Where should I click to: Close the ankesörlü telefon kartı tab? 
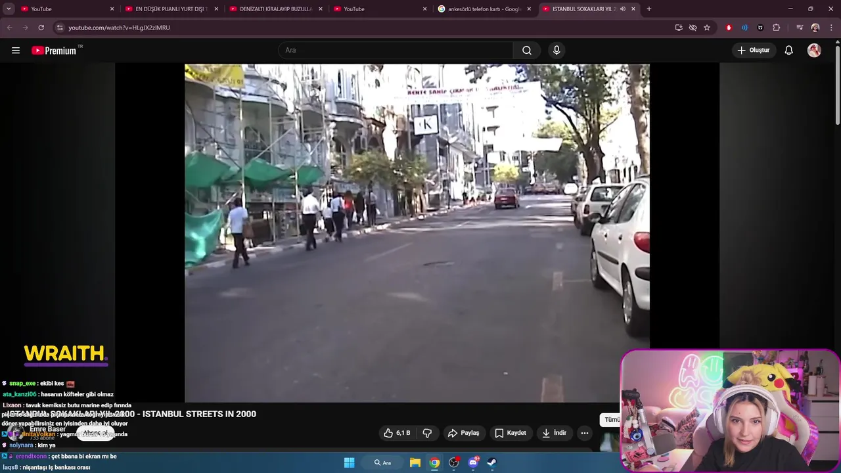pos(529,9)
